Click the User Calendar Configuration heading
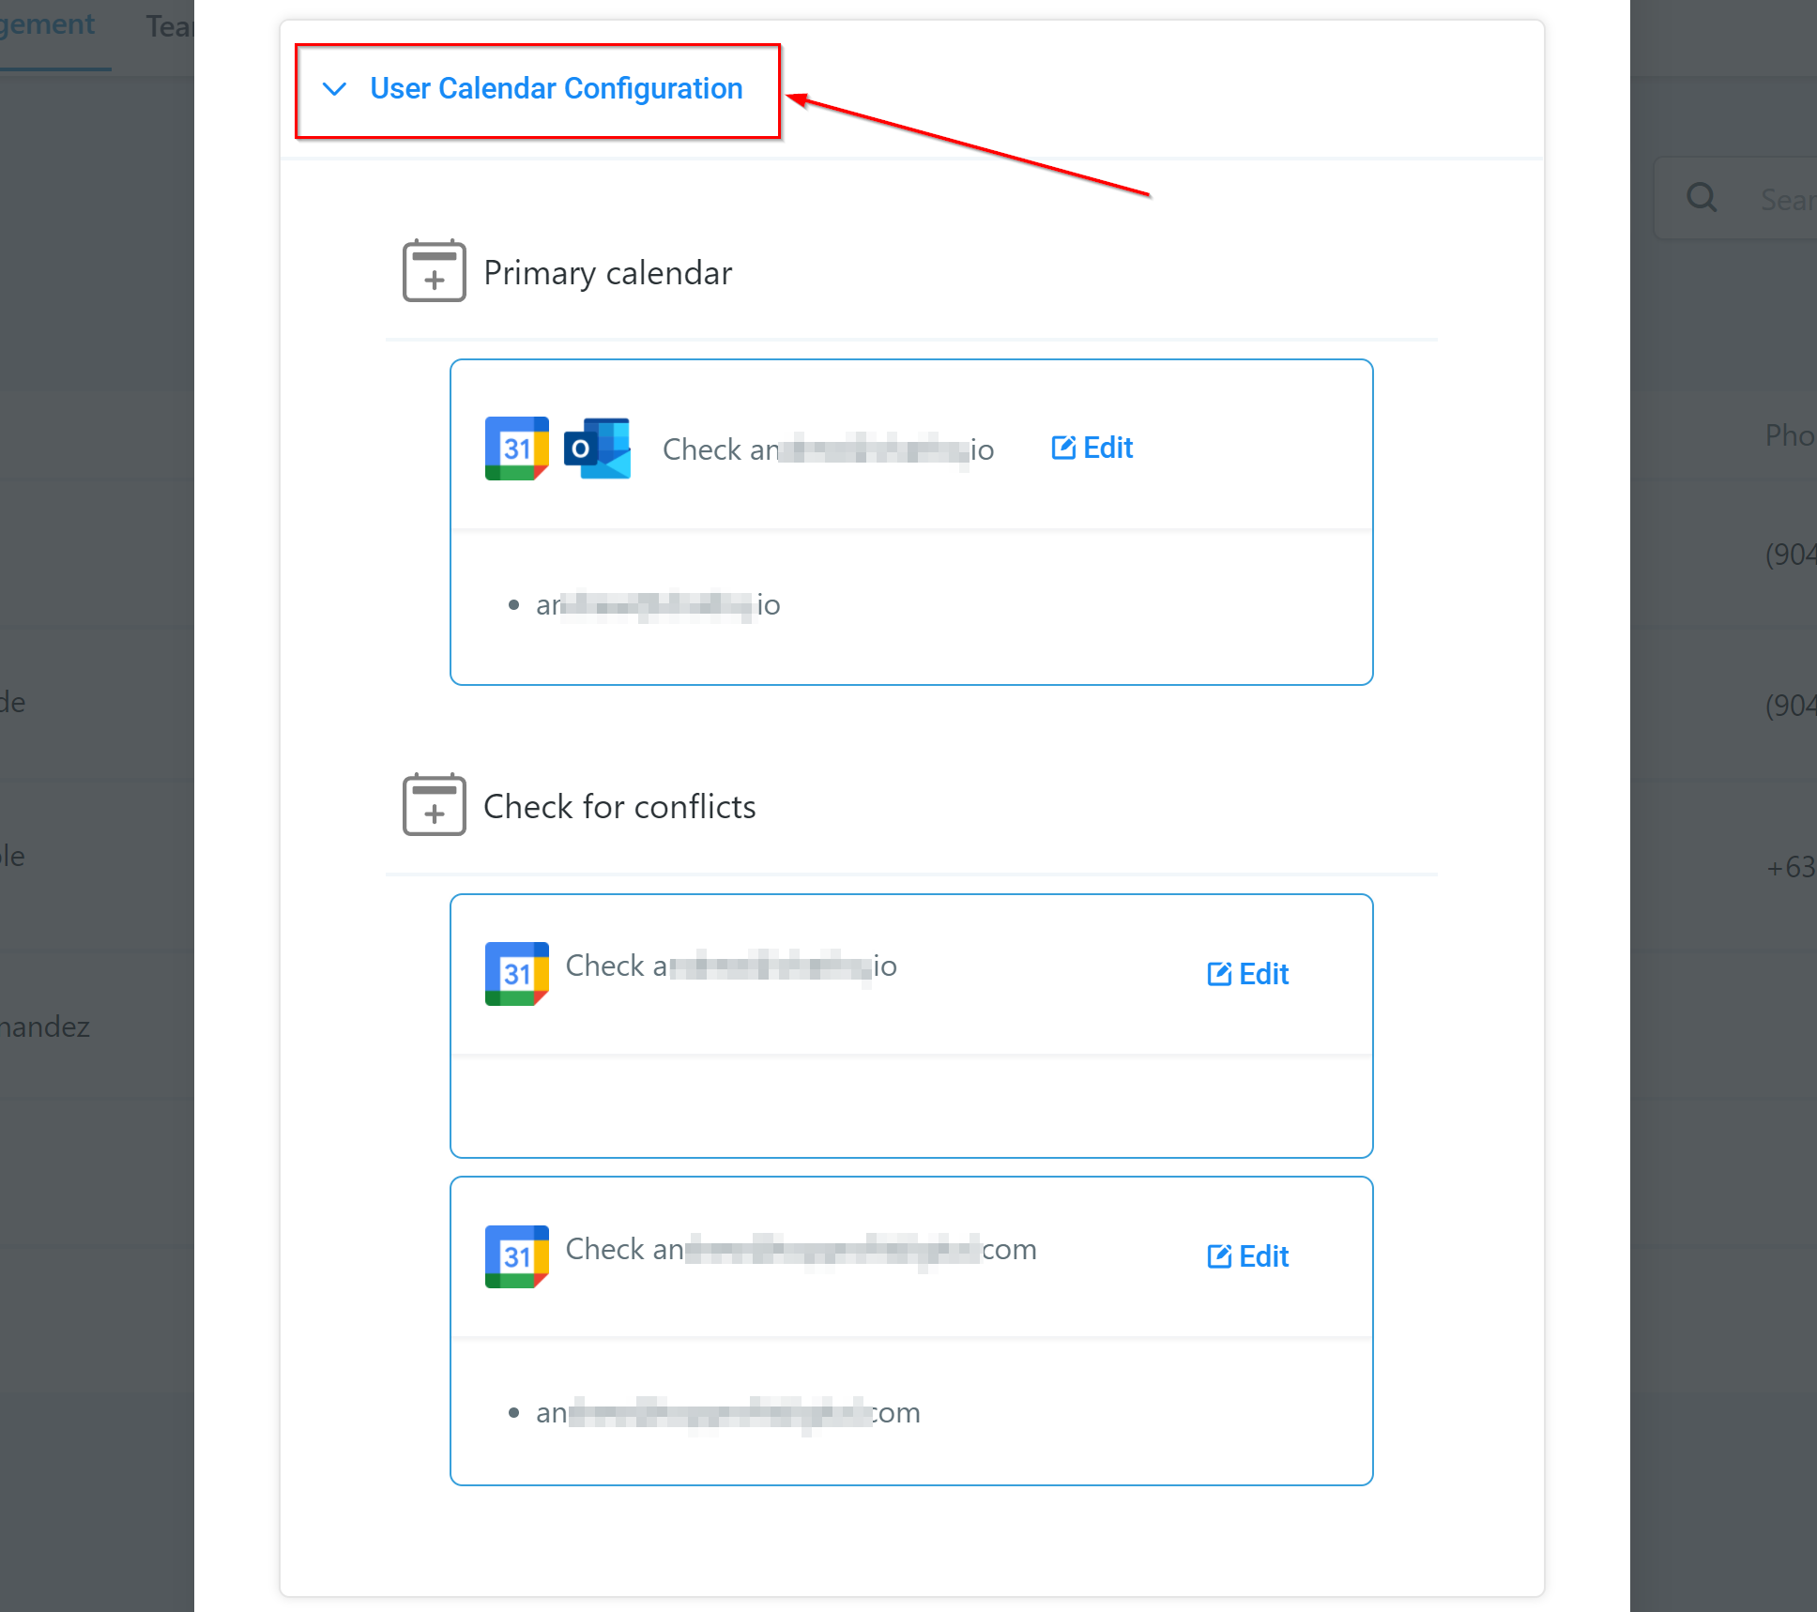The height and width of the screenshot is (1612, 1817). tap(556, 89)
